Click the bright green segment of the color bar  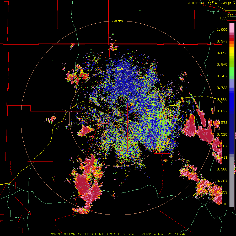point(232,72)
